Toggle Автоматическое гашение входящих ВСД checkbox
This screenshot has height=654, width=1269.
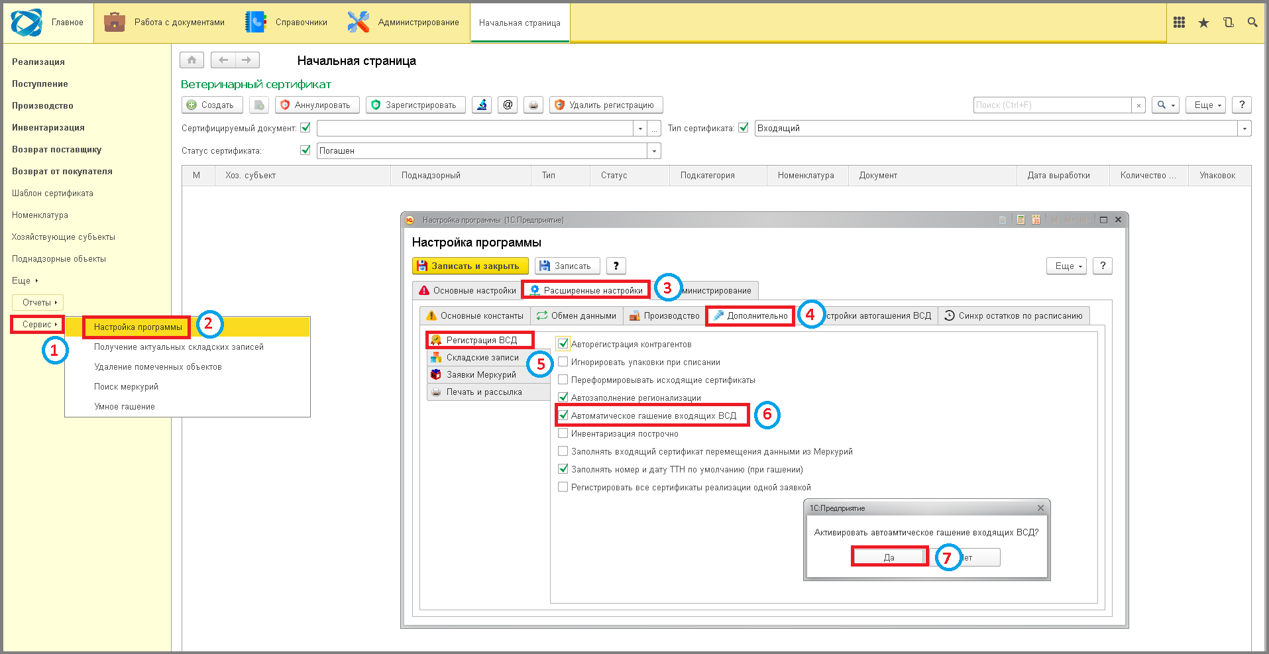(x=563, y=415)
